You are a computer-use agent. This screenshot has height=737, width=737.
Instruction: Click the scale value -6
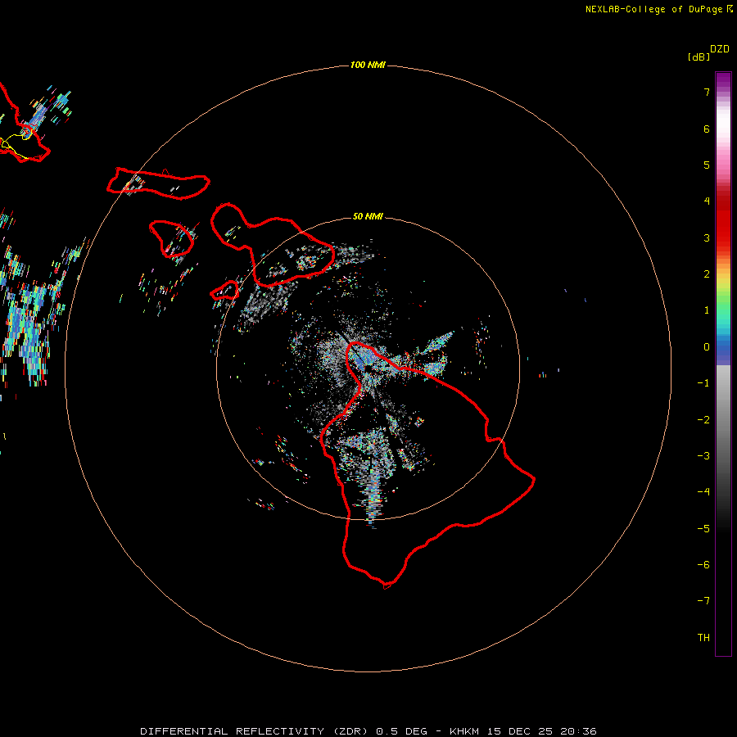point(703,565)
